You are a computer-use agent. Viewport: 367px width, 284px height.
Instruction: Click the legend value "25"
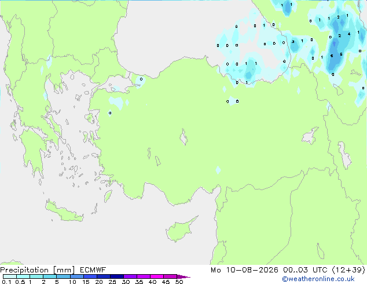point(112,282)
